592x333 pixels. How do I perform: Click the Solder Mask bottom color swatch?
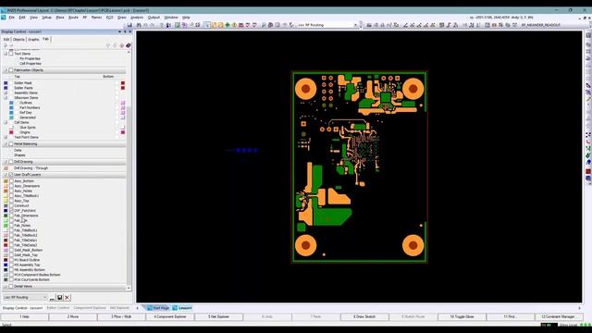tap(123, 83)
